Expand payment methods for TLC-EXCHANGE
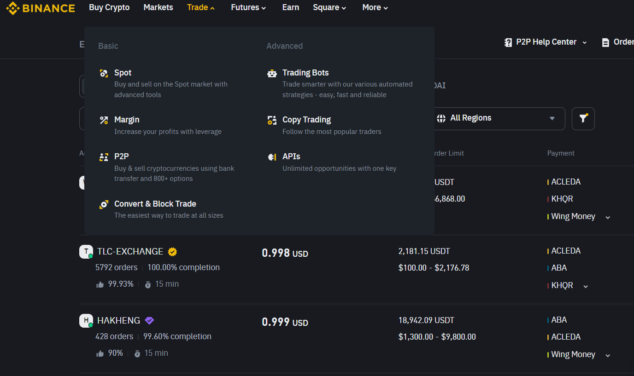This screenshot has width=634, height=376. click(x=586, y=286)
